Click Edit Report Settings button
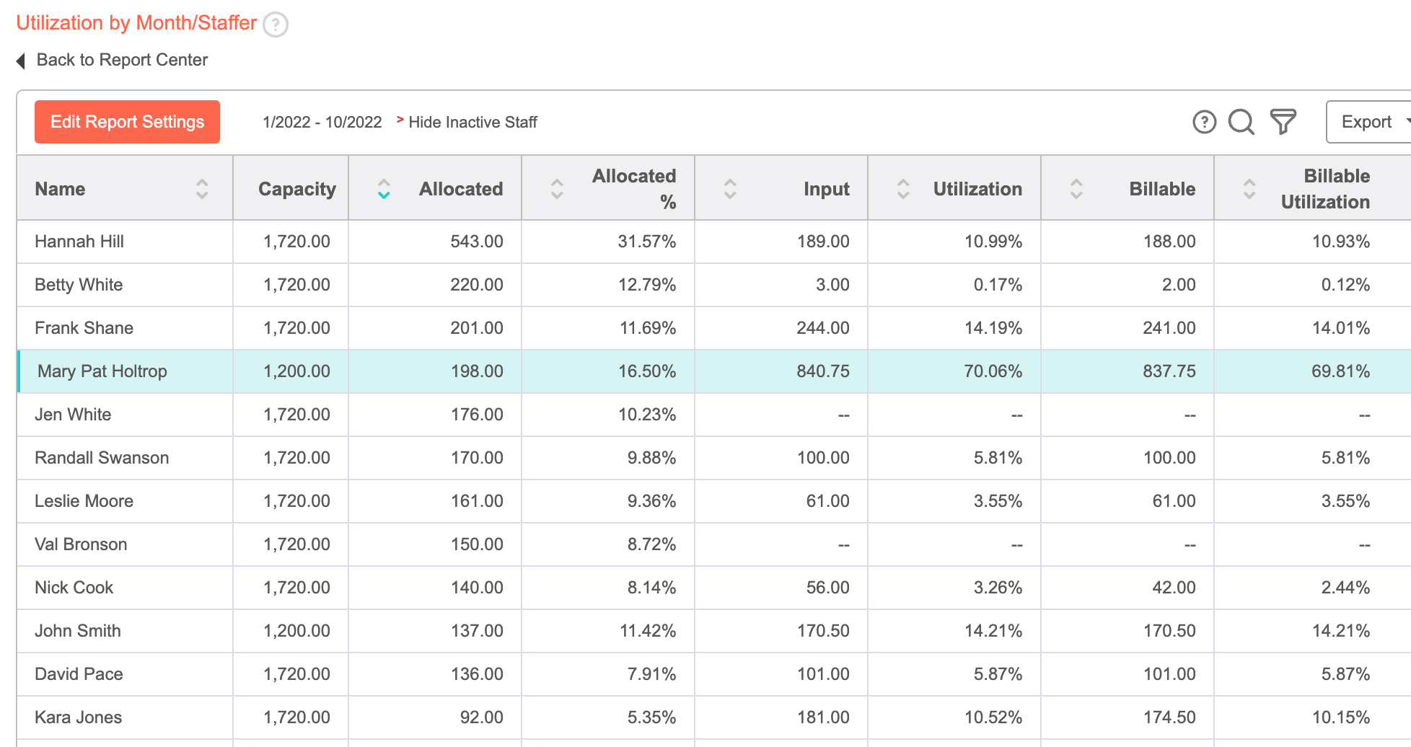 coord(127,122)
